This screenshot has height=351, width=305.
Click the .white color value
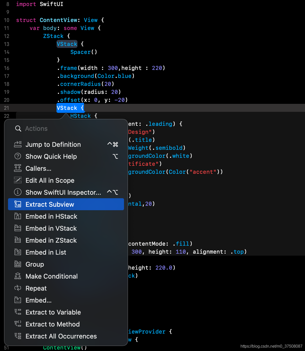(179, 156)
